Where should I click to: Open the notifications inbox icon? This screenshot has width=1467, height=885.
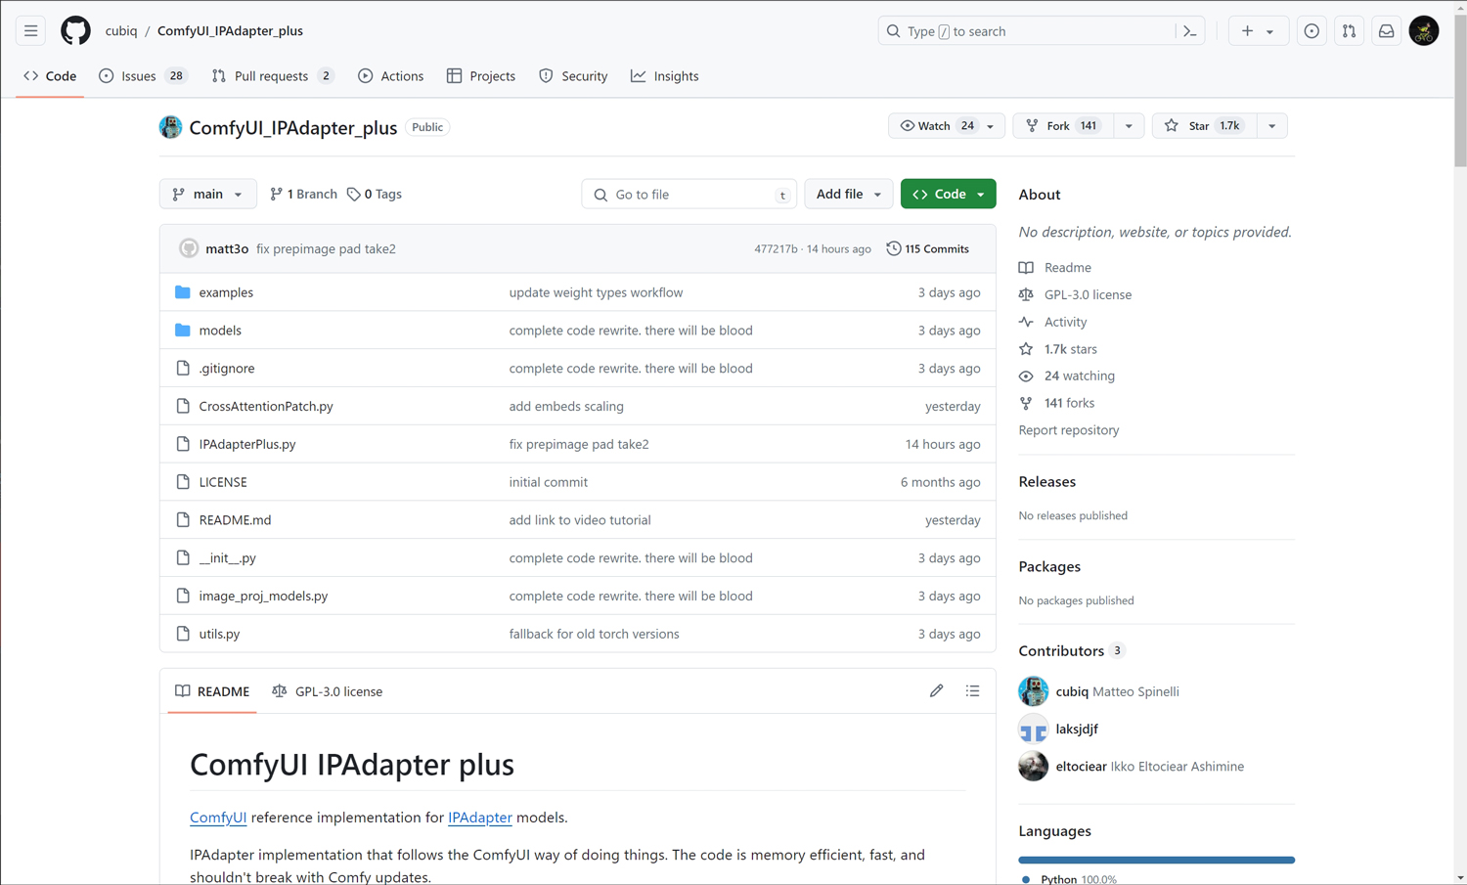(1386, 31)
